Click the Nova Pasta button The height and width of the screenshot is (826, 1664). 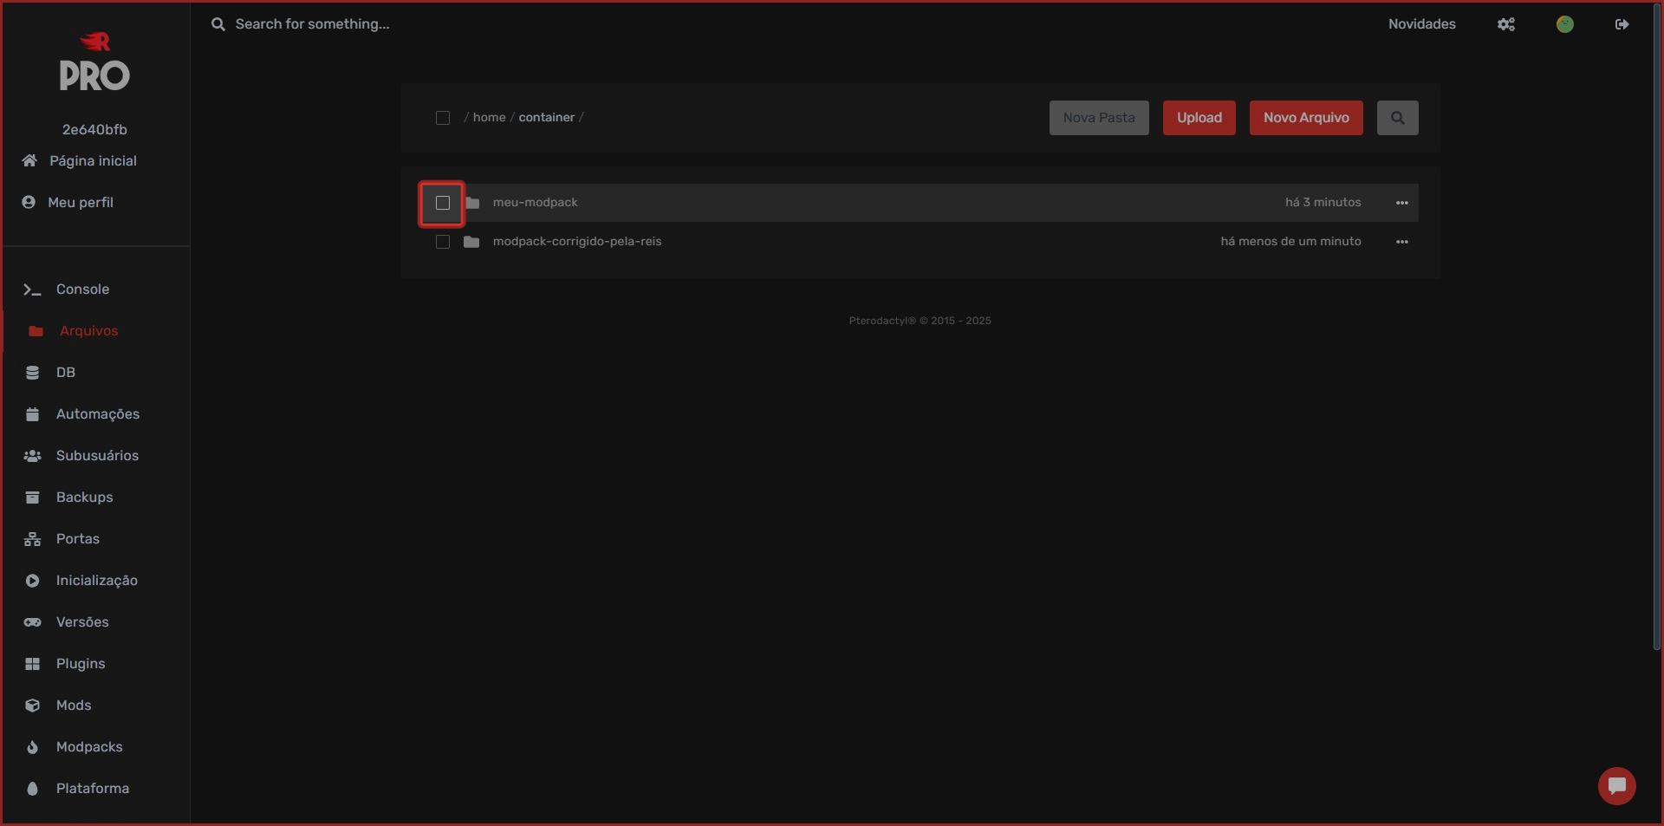[1099, 118]
